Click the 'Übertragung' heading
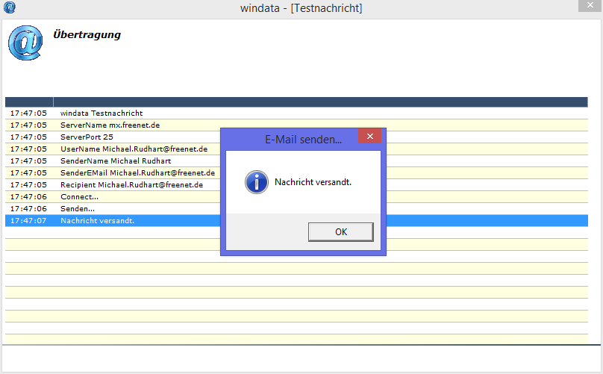The height and width of the screenshot is (374, 603). click(87, 34)
